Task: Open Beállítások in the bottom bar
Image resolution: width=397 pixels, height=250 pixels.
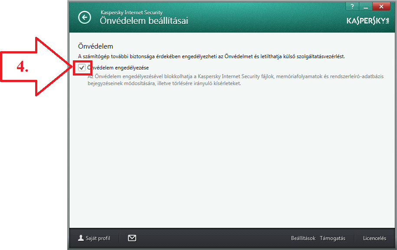Action: (303, 238)
